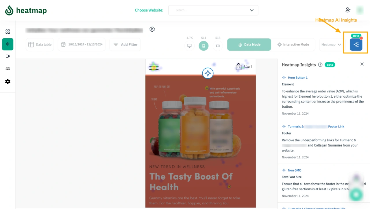Click 'November 11, 2024' under Hero Button 1

pyautogui.click(x=295, y=113)
